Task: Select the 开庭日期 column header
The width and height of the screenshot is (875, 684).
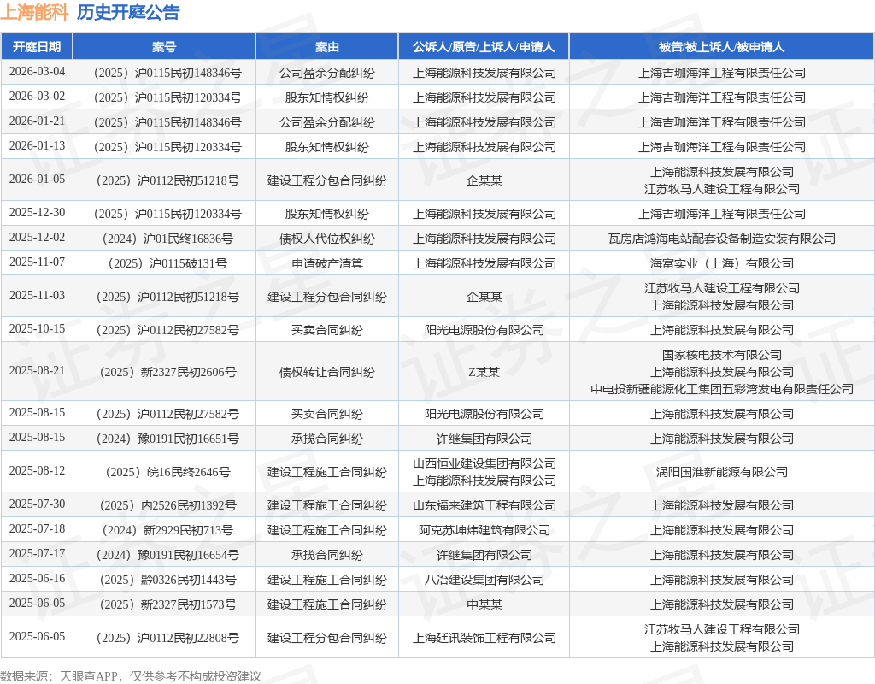Action: click(x=37, y=47)
